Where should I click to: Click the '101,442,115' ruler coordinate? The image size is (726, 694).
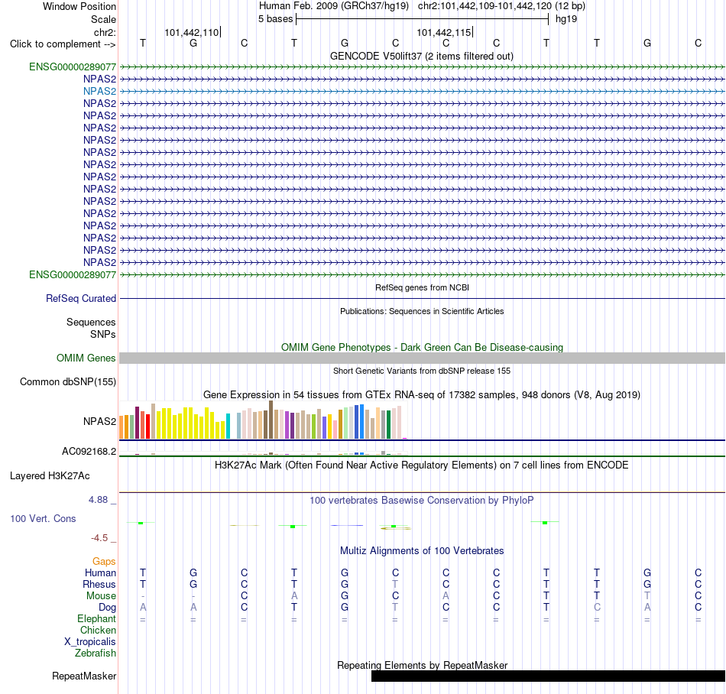(444, 32)
